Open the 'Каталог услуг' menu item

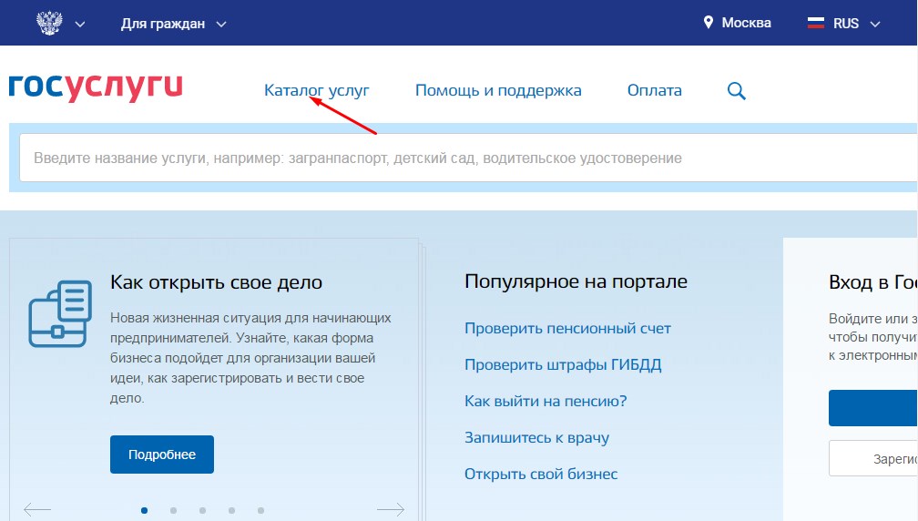pos(316,90)
